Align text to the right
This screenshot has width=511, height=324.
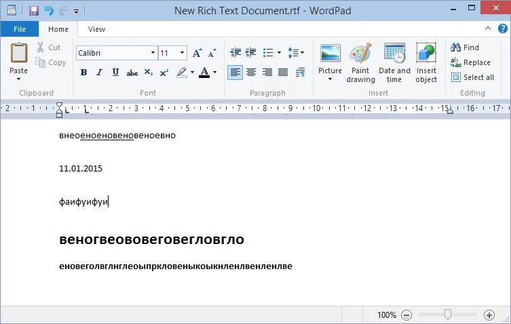pos(267,73)
